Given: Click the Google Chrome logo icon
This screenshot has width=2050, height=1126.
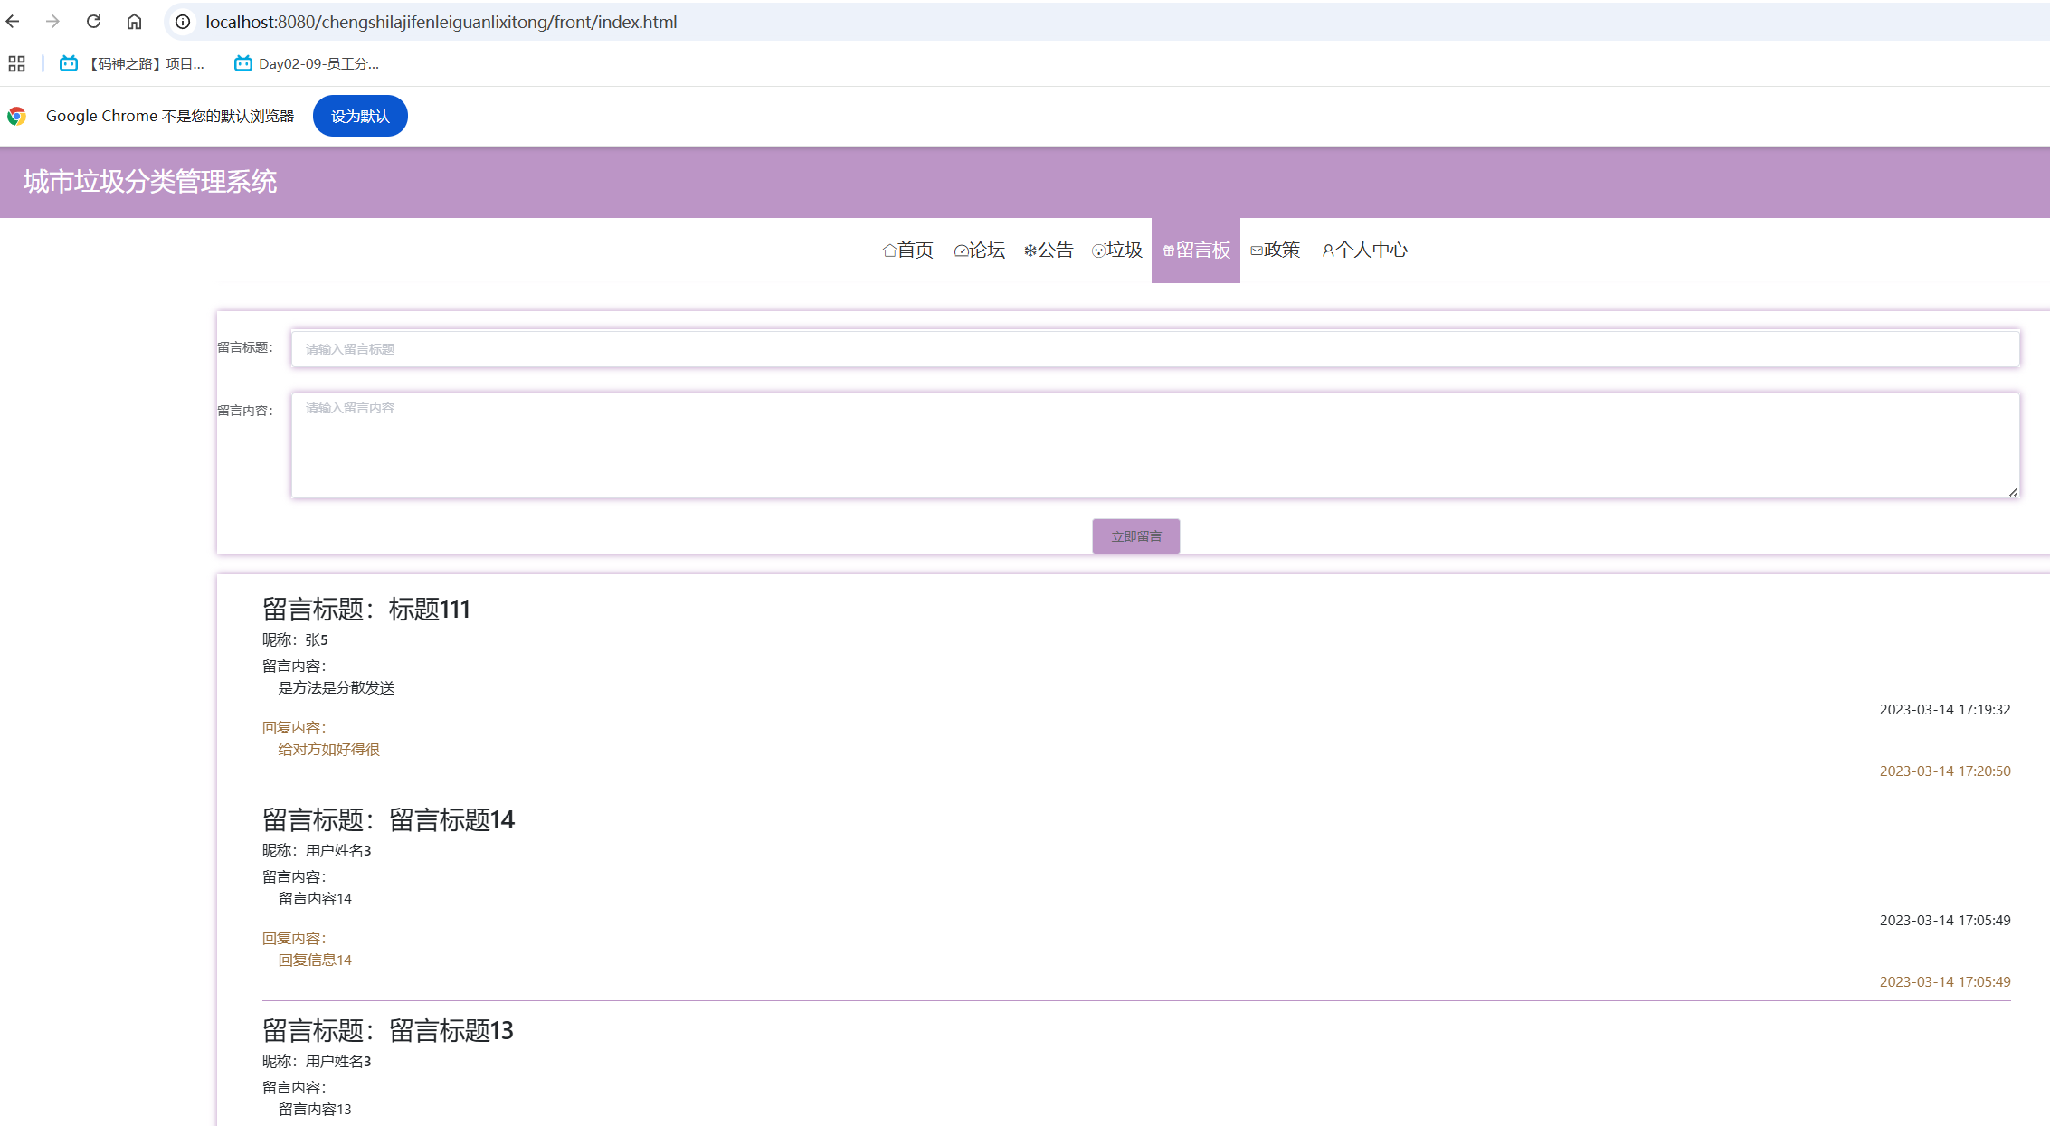Looking at the screenshot, I should click(x=16, y=116).
